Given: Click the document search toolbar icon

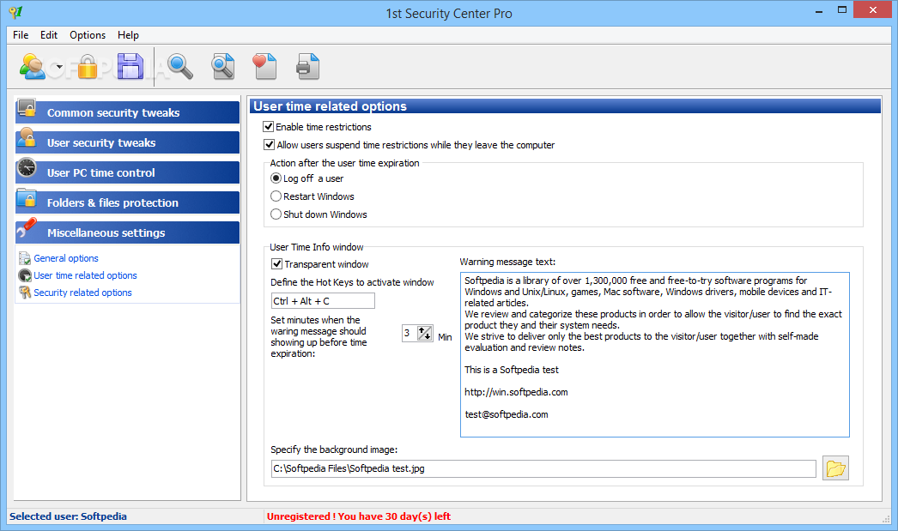Looking at the screenshot, I should pyautogui.click(x=222, y=66).
